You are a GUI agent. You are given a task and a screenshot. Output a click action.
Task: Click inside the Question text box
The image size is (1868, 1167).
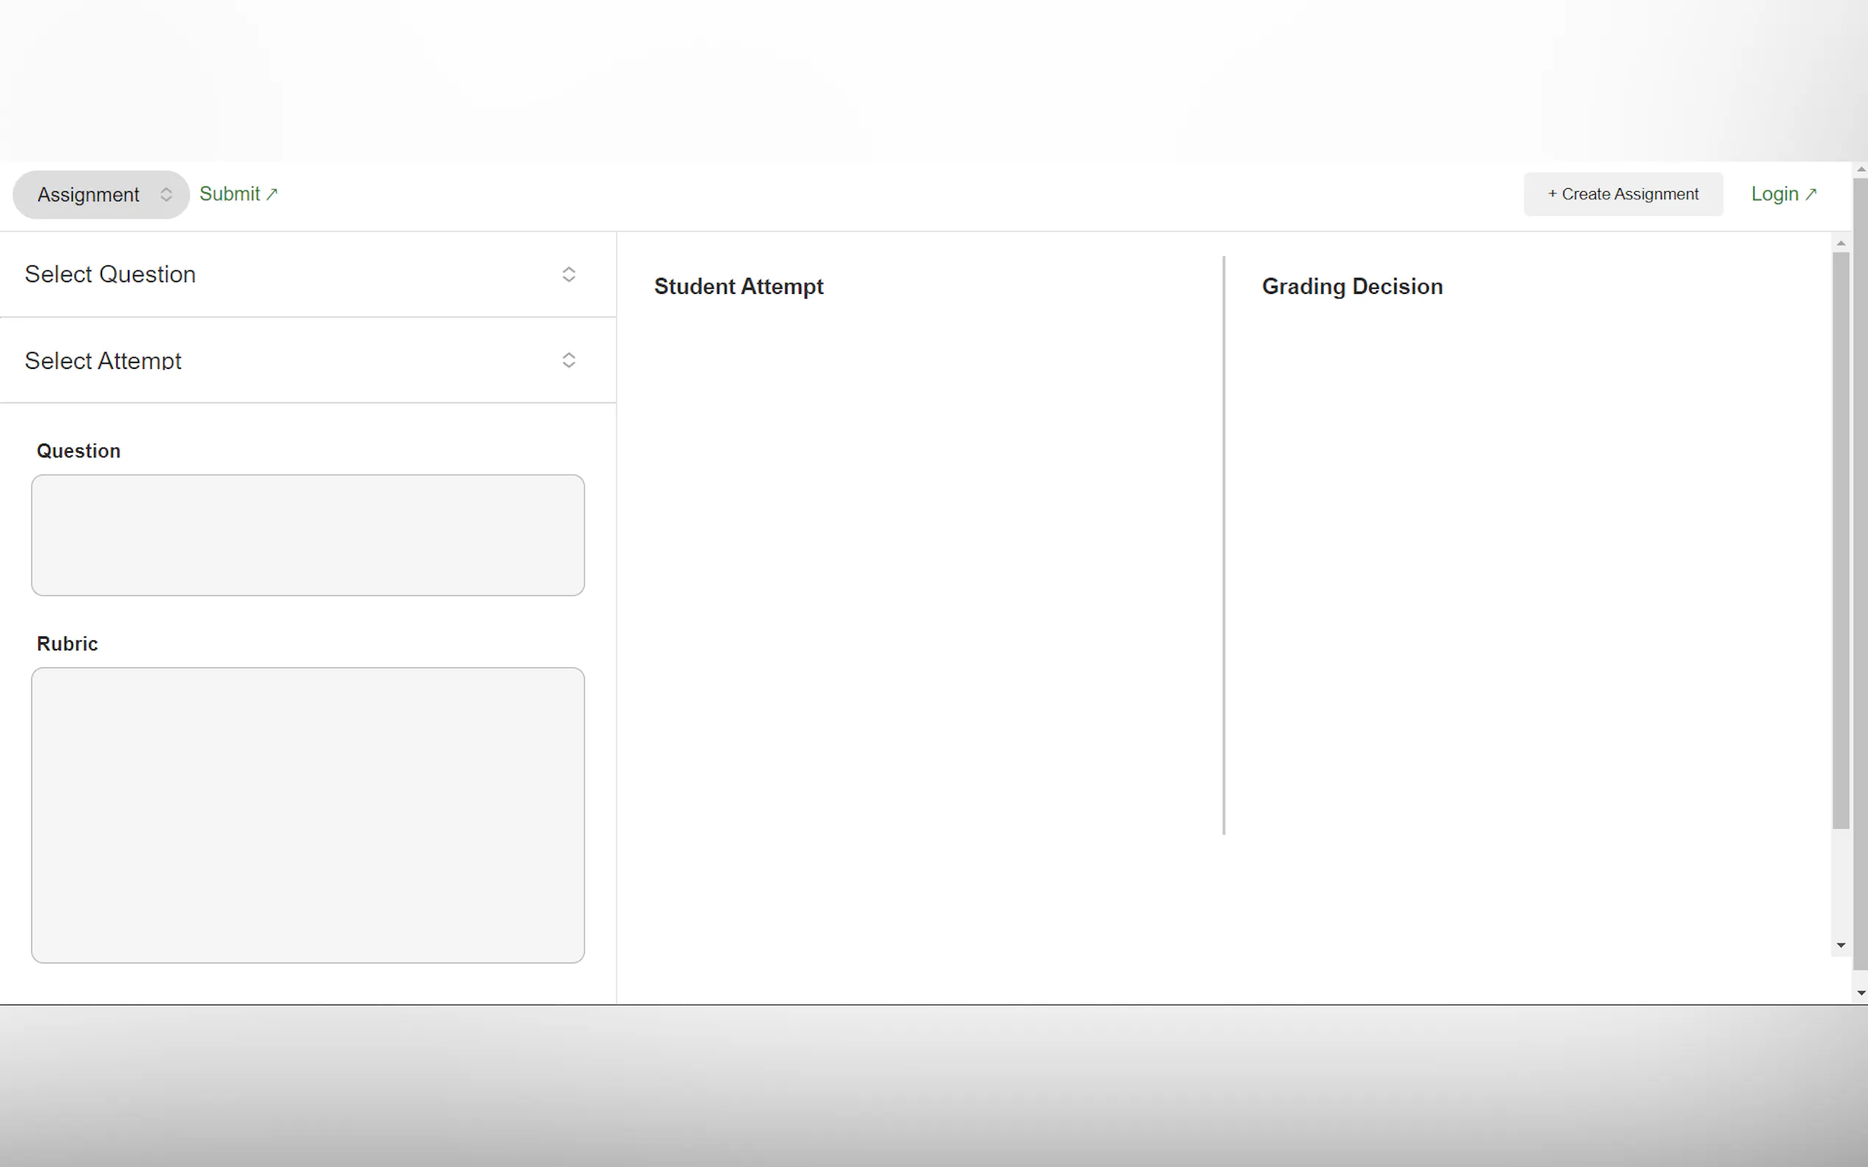point(307,535)
